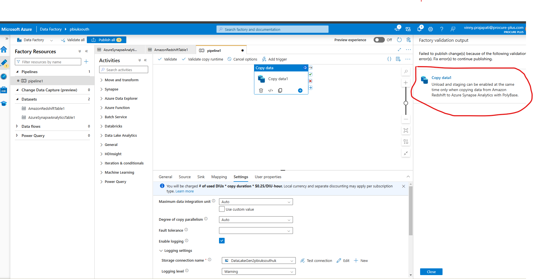
Task: Collapse the properties panel with chevron up
Action: pyautogui.click(x=408, y=177)
